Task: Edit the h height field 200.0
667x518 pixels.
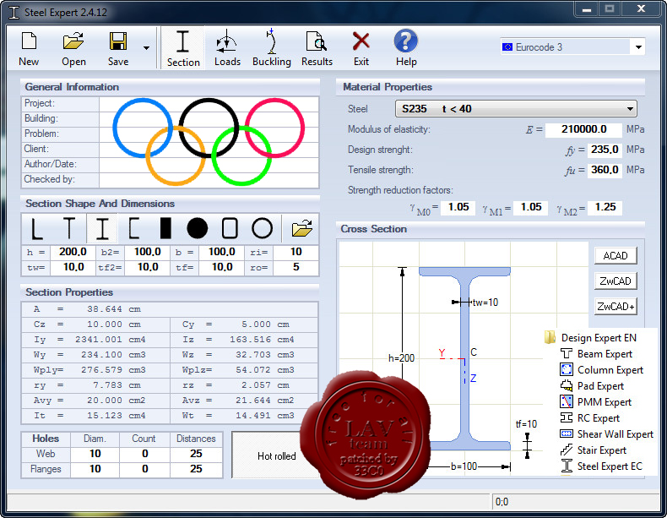Action: [x=73, y=252]
